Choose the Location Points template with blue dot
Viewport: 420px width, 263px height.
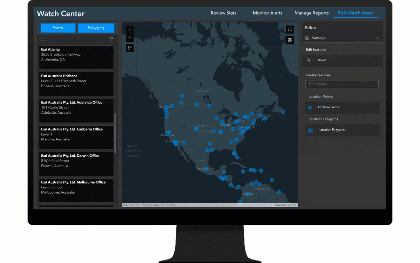tap(343, 107)
